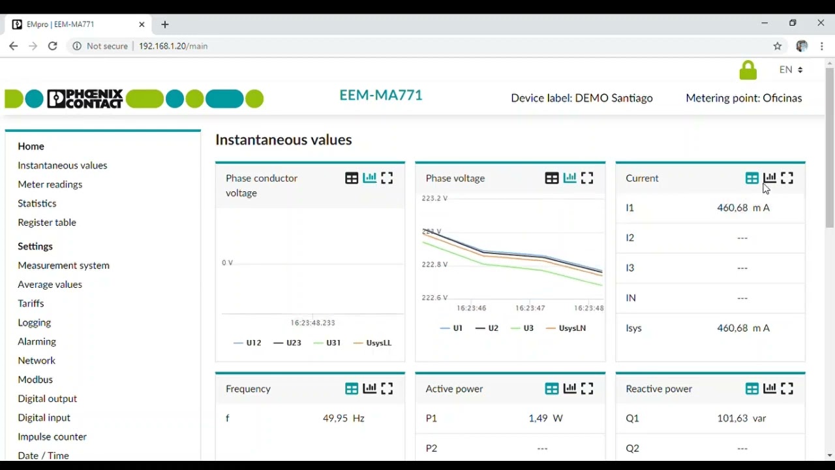The height and width of the screenshot is (470, 835).
Task: Click the green lock login icon
Action: [748, 70]
